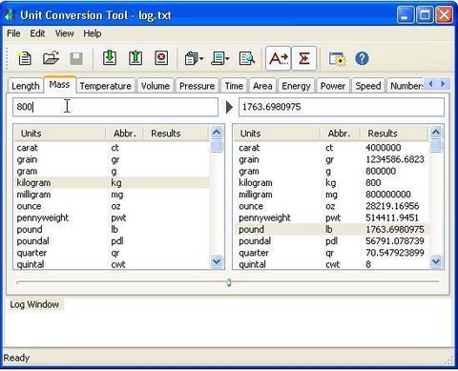
Task: Click the left list Units column header
Action: tap(59, 134)
